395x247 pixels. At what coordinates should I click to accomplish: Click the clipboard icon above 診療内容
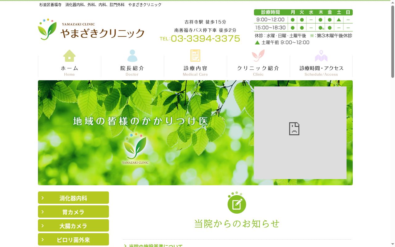195,56
